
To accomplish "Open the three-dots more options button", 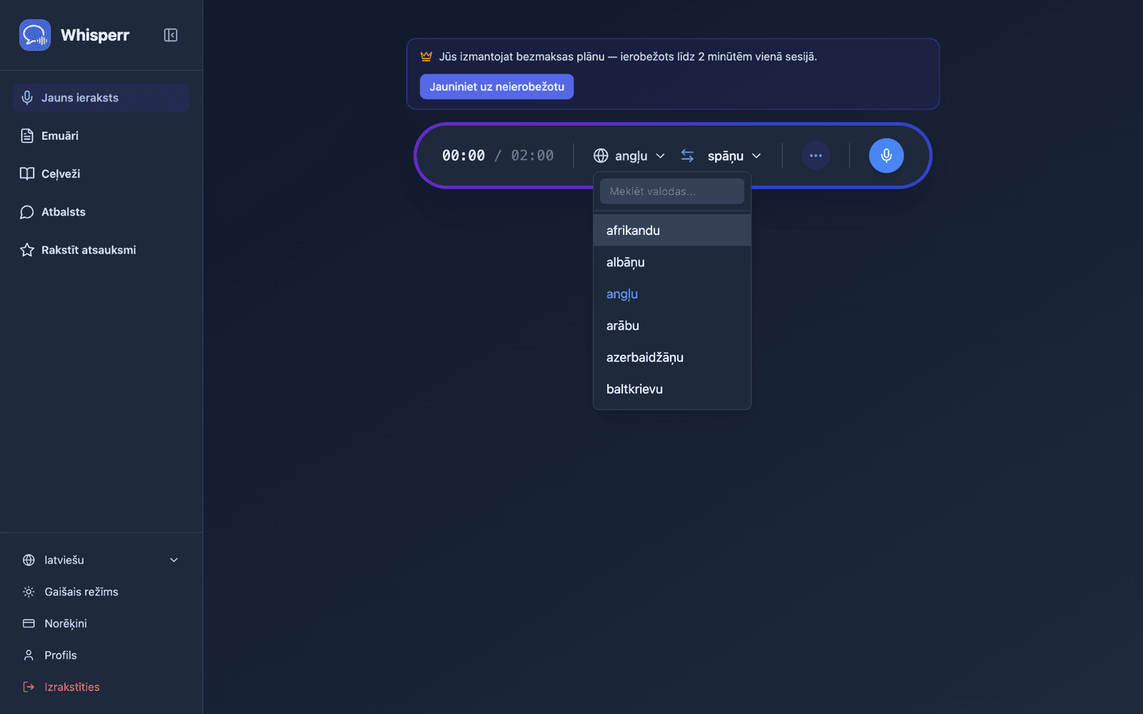I will click(816, 156).
